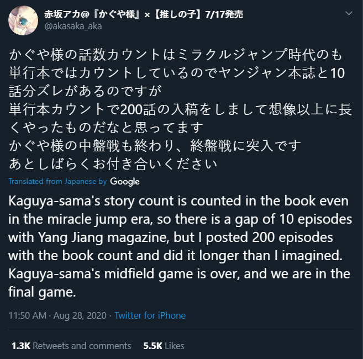
Task: Click the Aug 28, 2020 date
Action: [x=80, y=315]
